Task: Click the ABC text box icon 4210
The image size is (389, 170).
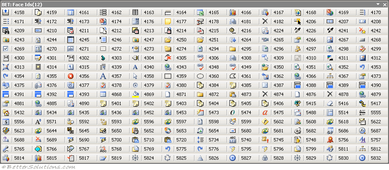Action: 38,31
